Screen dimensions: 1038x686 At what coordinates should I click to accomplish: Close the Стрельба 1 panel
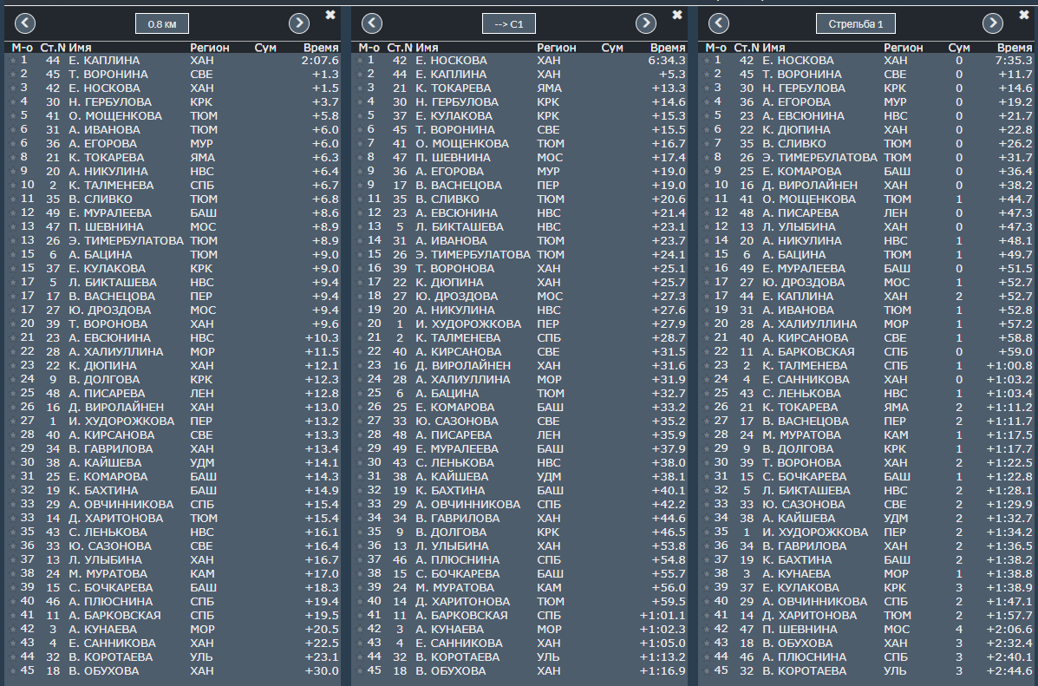[1024, 15]
